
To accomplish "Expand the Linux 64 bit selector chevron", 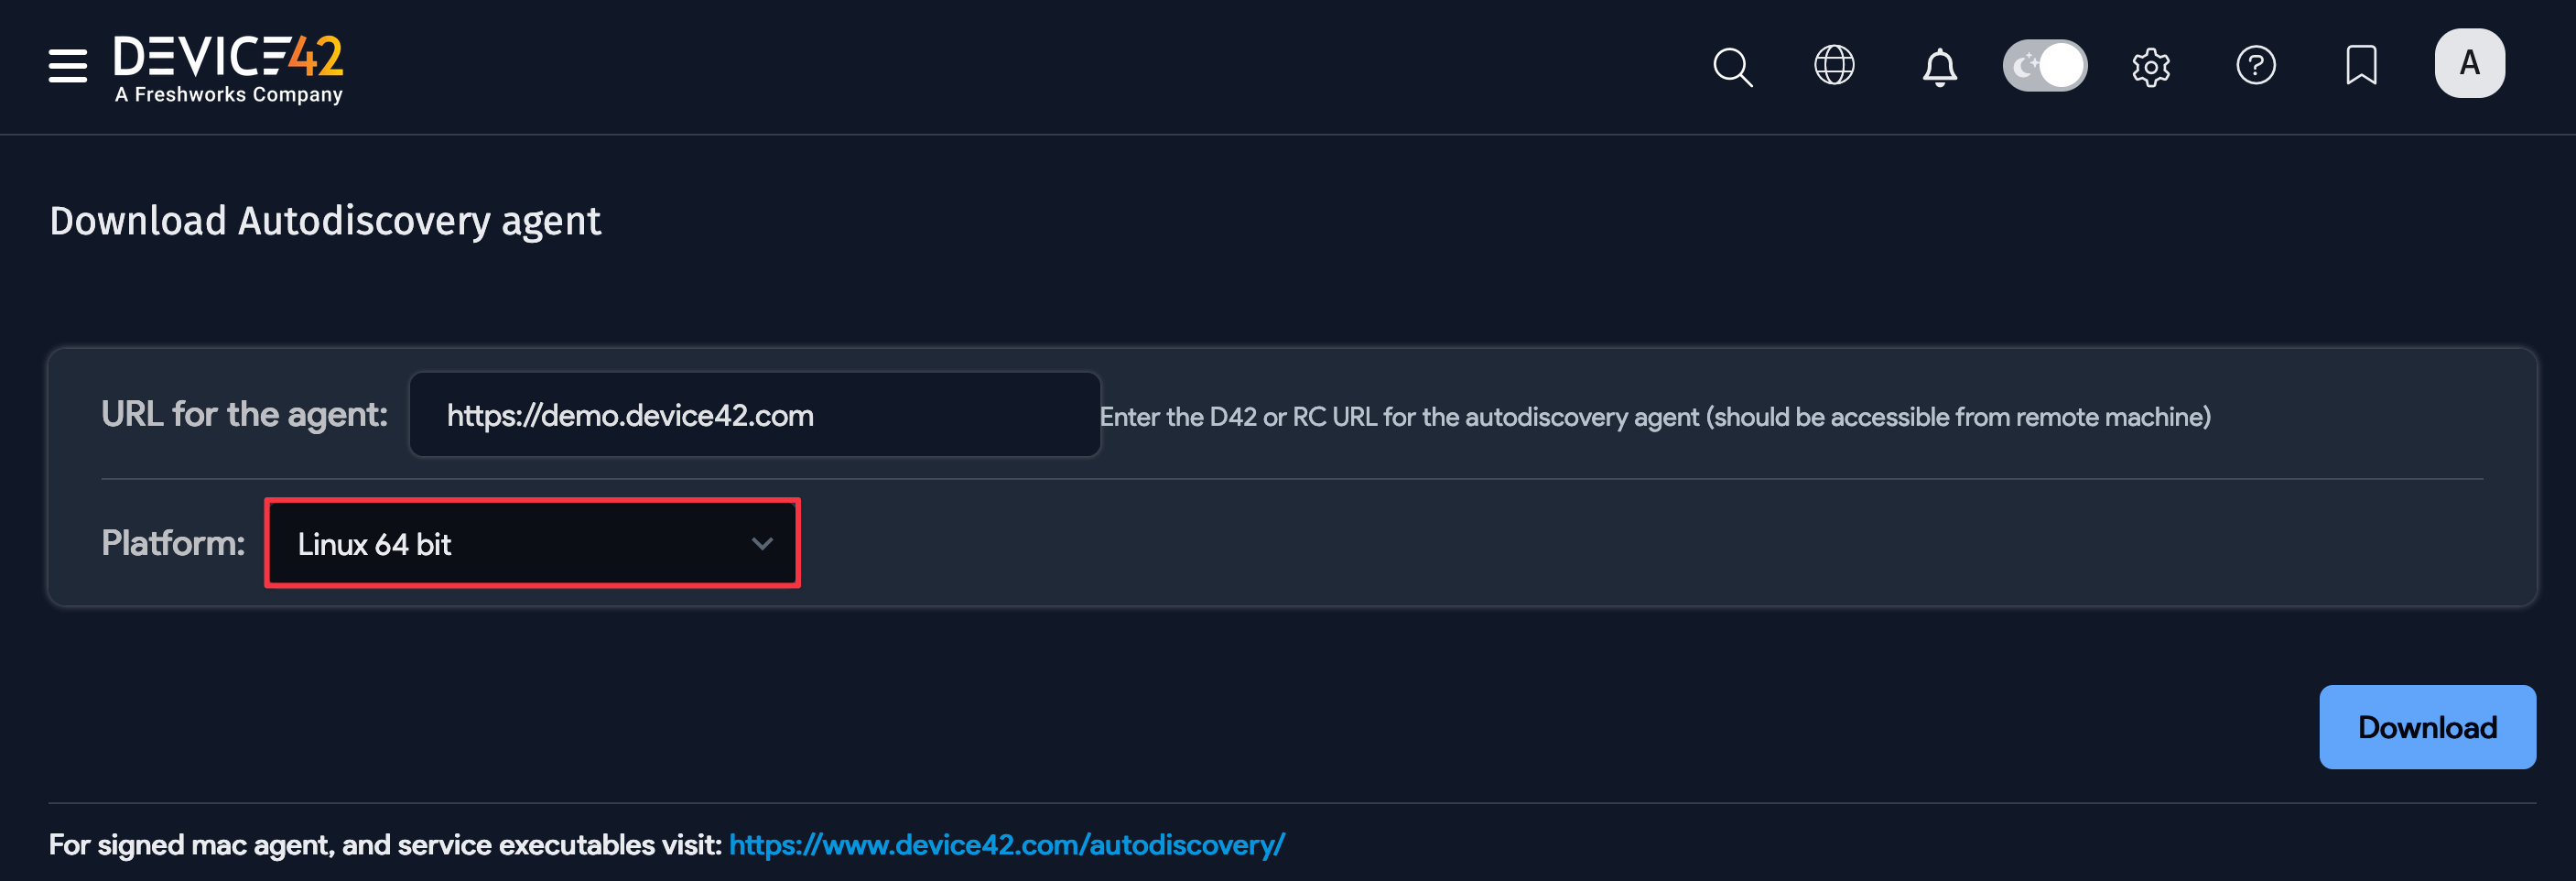I will pyautogui.click(x=763, y=543).
